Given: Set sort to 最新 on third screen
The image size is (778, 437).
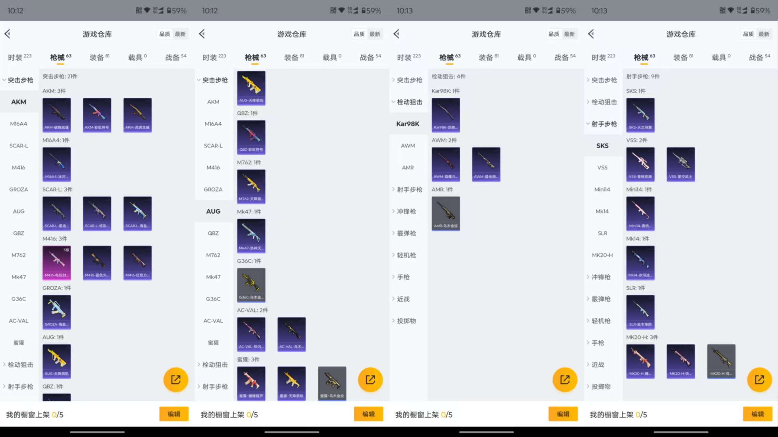Looking at the screenshot, I should point(569,34).
